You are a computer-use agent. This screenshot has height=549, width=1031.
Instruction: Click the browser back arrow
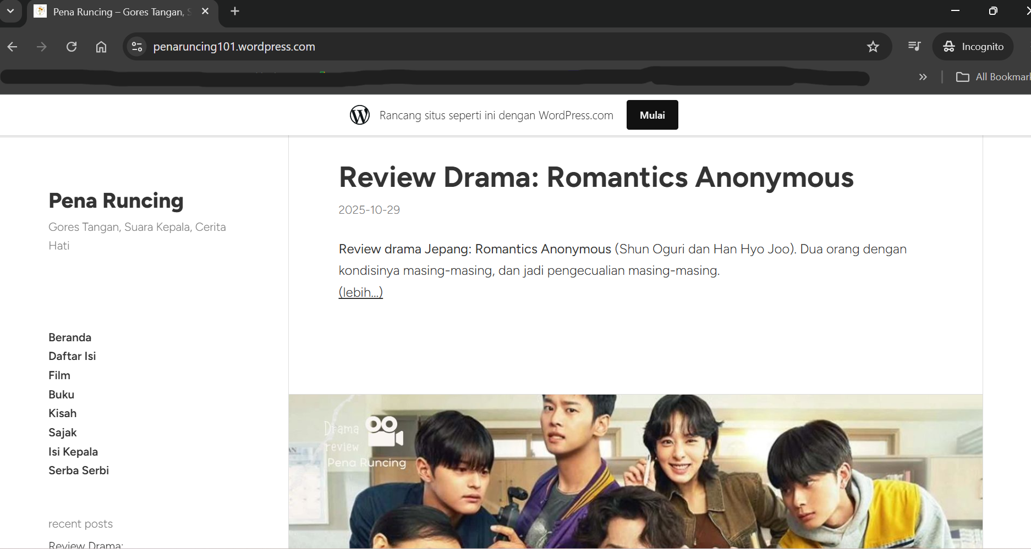[13, 47]
